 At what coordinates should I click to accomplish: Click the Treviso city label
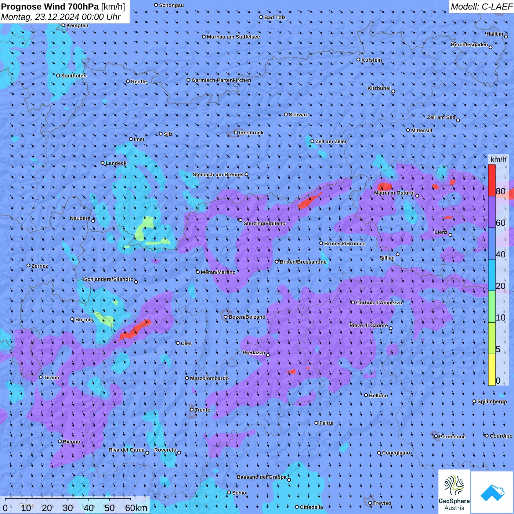[x=382, y=503]
